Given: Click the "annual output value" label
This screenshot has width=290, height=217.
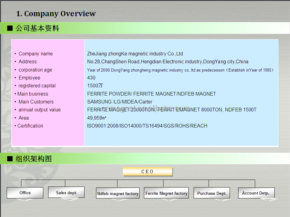Looking at the screenshot, I should [40, 110].
